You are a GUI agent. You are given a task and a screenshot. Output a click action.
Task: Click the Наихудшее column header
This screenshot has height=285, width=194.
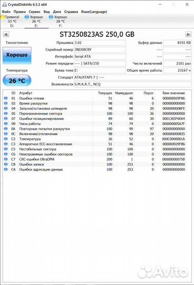coord(124,93)
